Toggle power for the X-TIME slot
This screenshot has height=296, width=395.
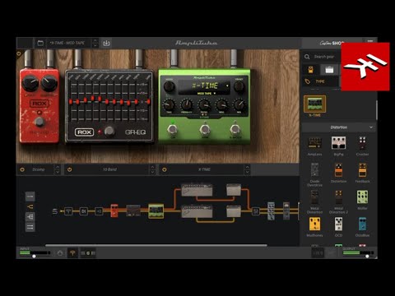point(165,169)
